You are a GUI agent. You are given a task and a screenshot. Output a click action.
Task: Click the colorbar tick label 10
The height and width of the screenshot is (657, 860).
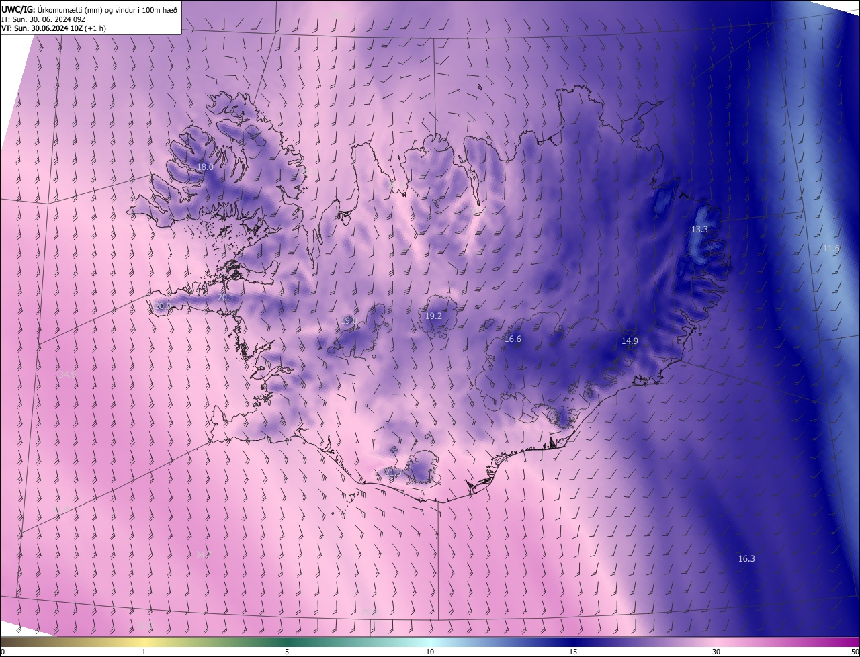pyautogui.click(x=430, y=652)
